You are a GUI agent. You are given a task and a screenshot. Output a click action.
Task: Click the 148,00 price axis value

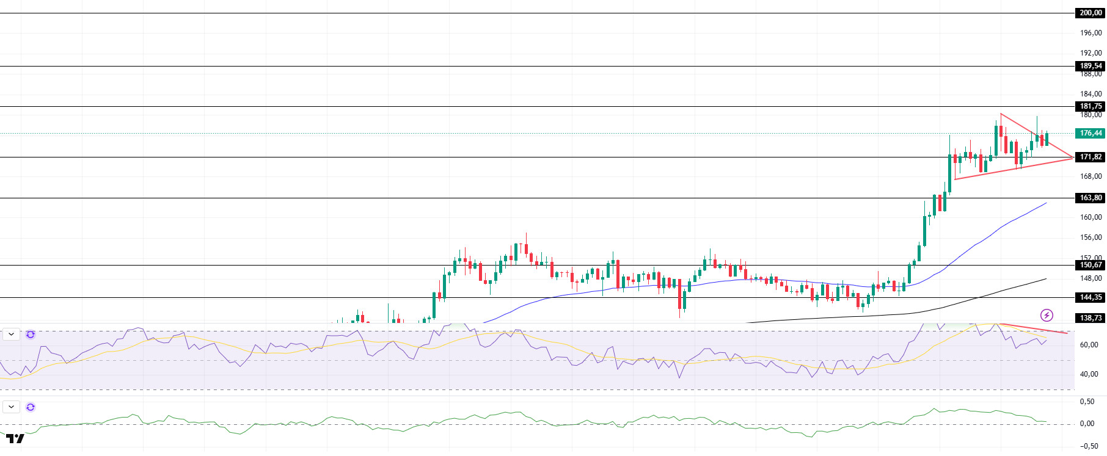pyautogui.click(x=1091, y=278)
